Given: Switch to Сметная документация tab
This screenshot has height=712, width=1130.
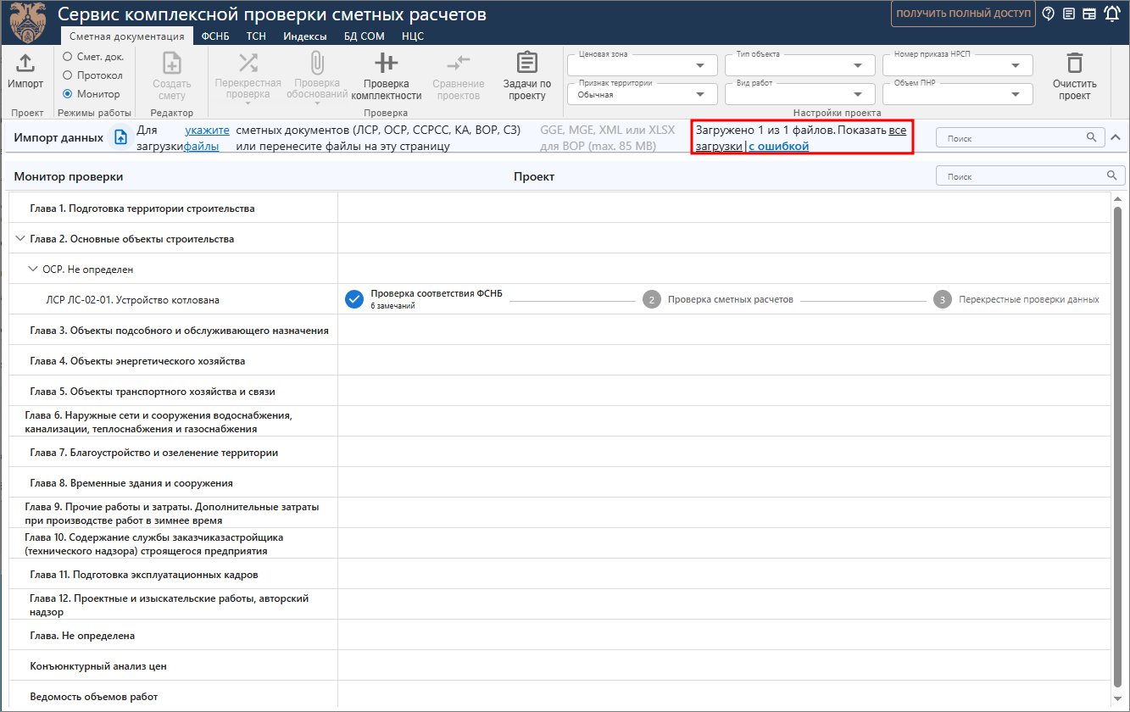Looking at the screenshot, I should click(x=126, y=36).
